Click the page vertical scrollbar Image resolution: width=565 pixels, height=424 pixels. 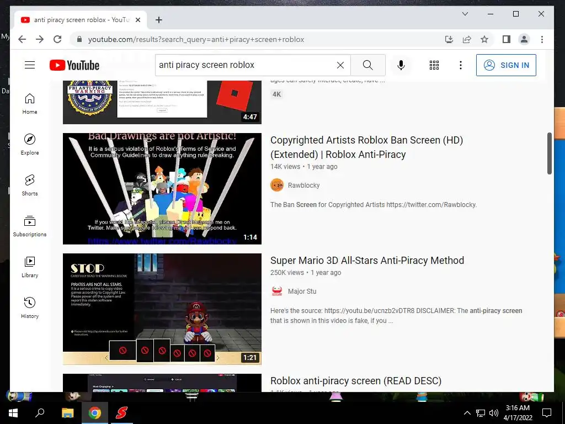pos(549,153)
